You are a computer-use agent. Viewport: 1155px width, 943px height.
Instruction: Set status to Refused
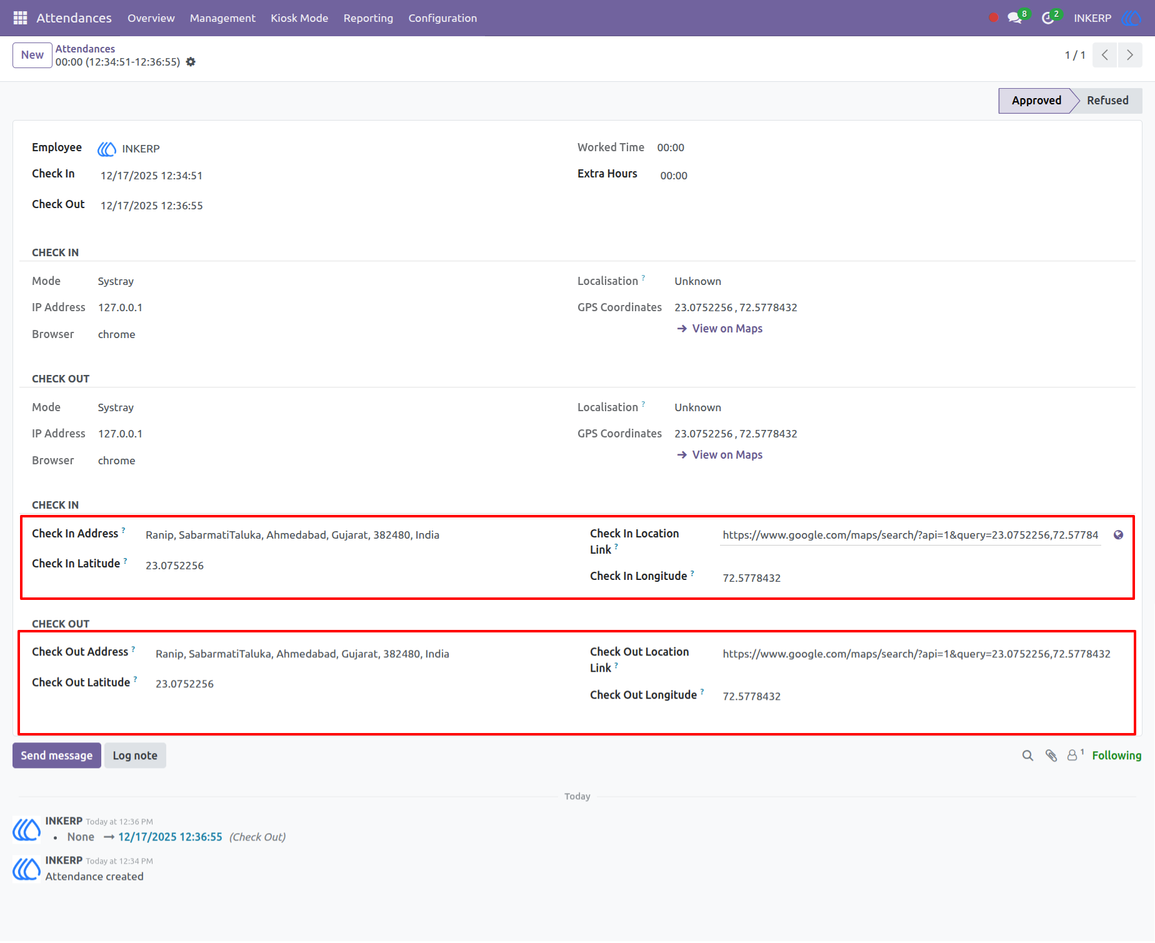[1107, 101]
